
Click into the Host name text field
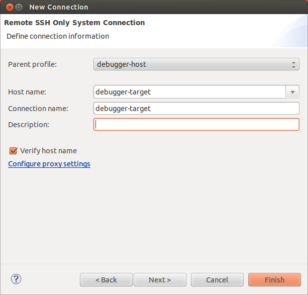[189, 92]
